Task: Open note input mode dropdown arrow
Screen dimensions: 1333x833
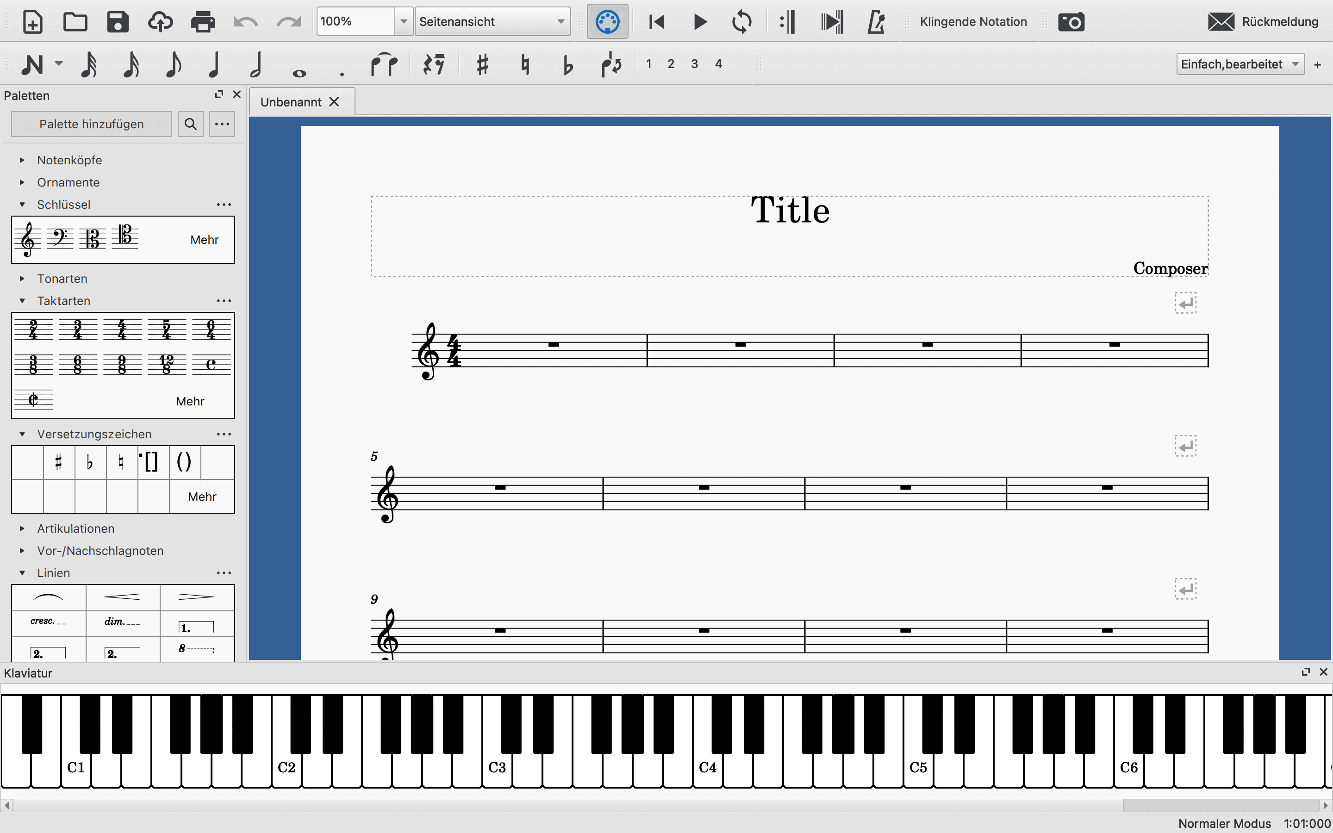Action: coord(58,63)
